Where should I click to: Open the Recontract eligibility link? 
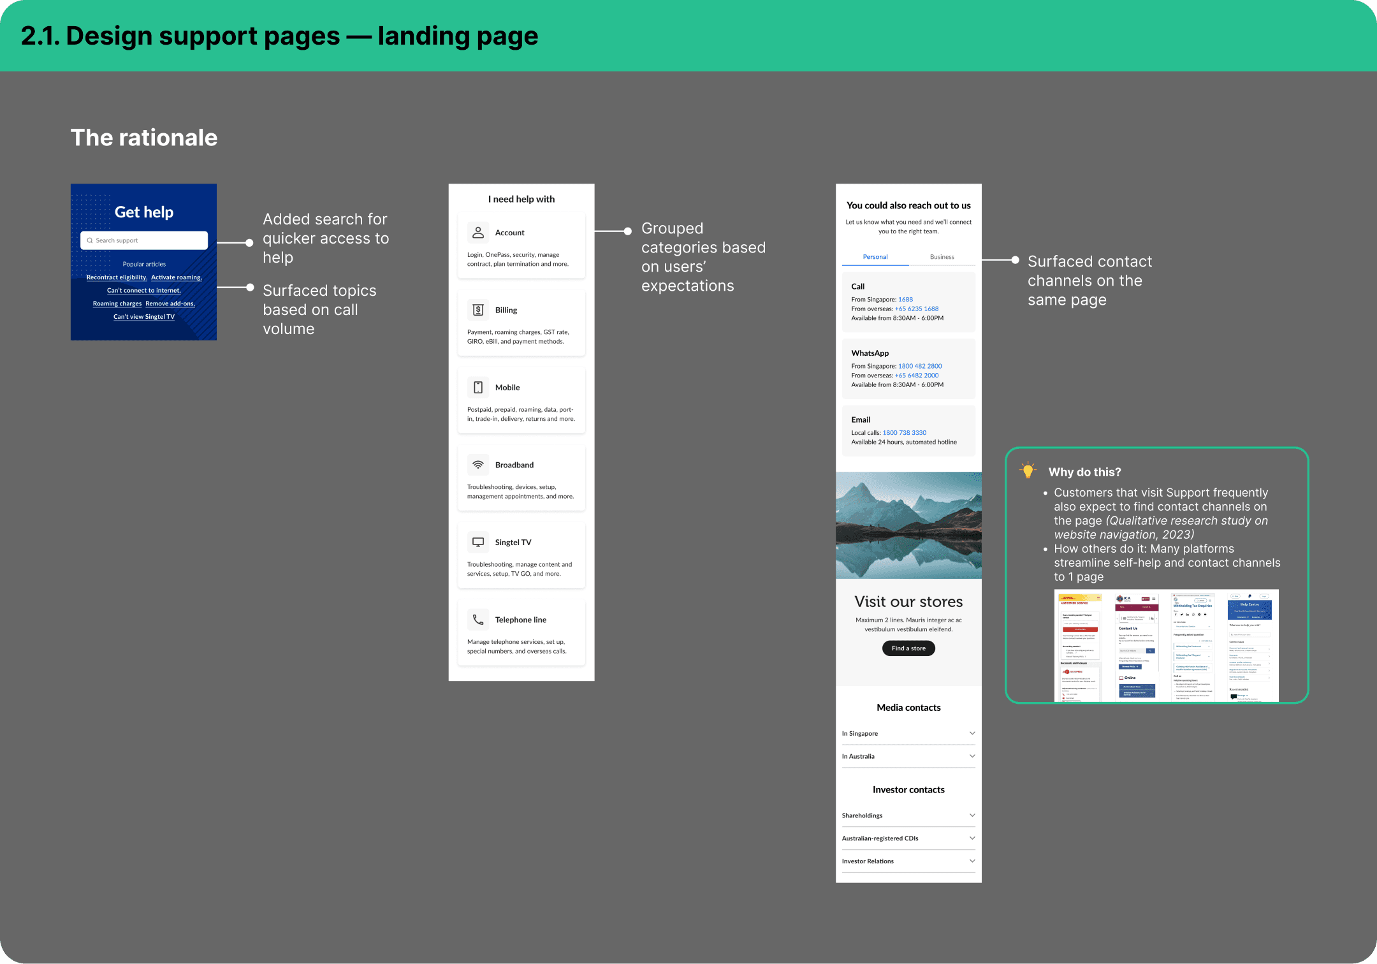(x=116, y=277)
